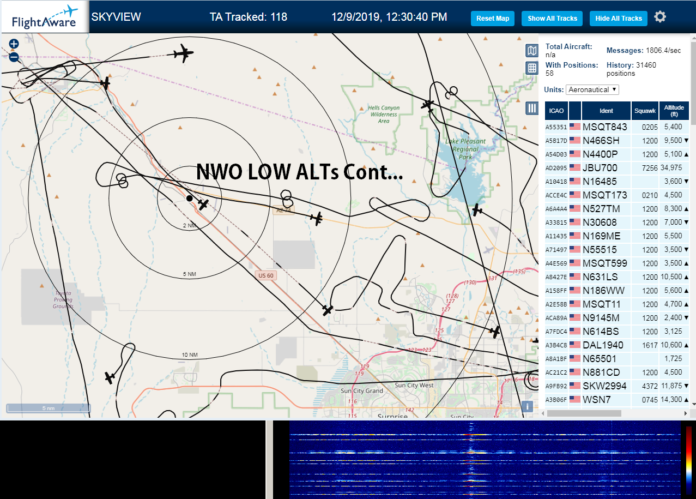
Task: Select JBU700 aircraft row
Action: [617, 167]
